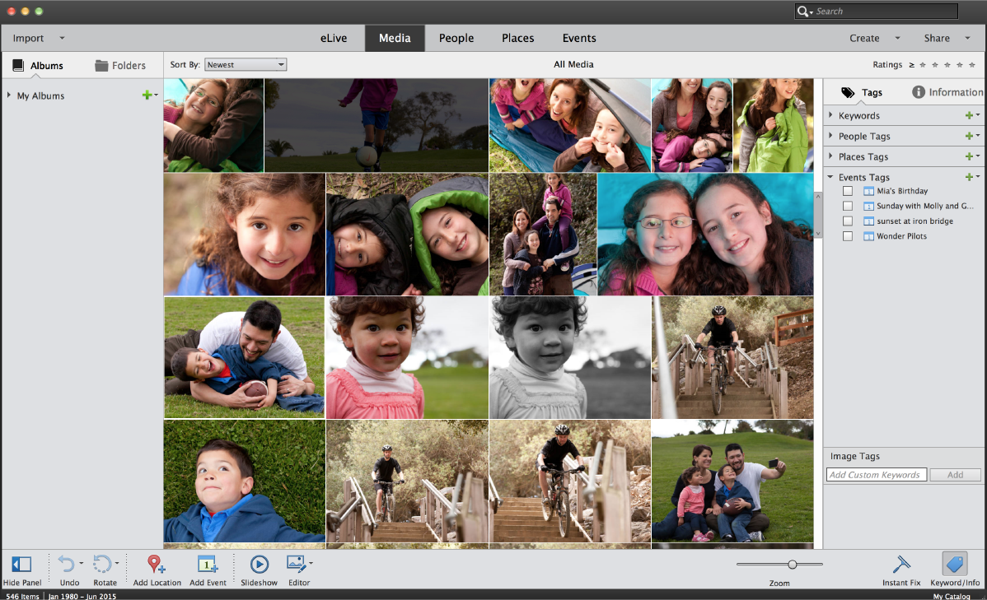
Task: Switch to the eLive tab
Action: click(x=334, y=39)
